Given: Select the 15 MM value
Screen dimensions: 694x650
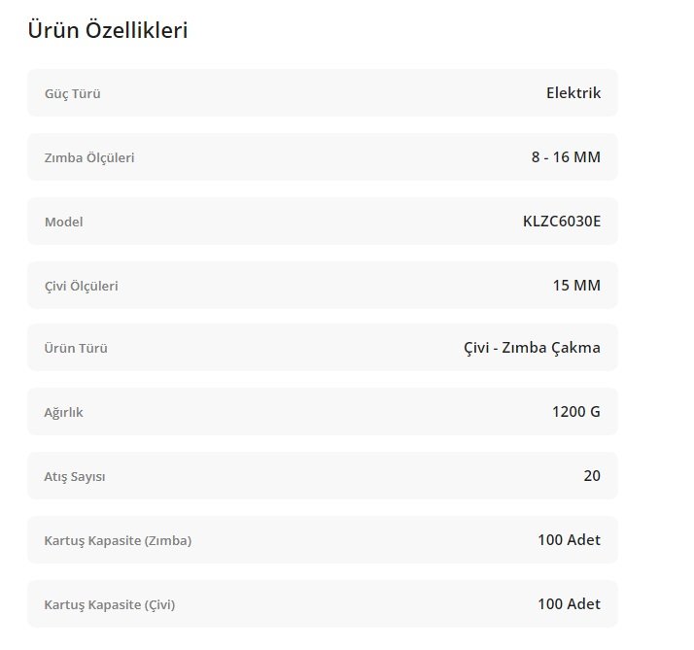Looking at the screenshot, I should click(576, 286).
